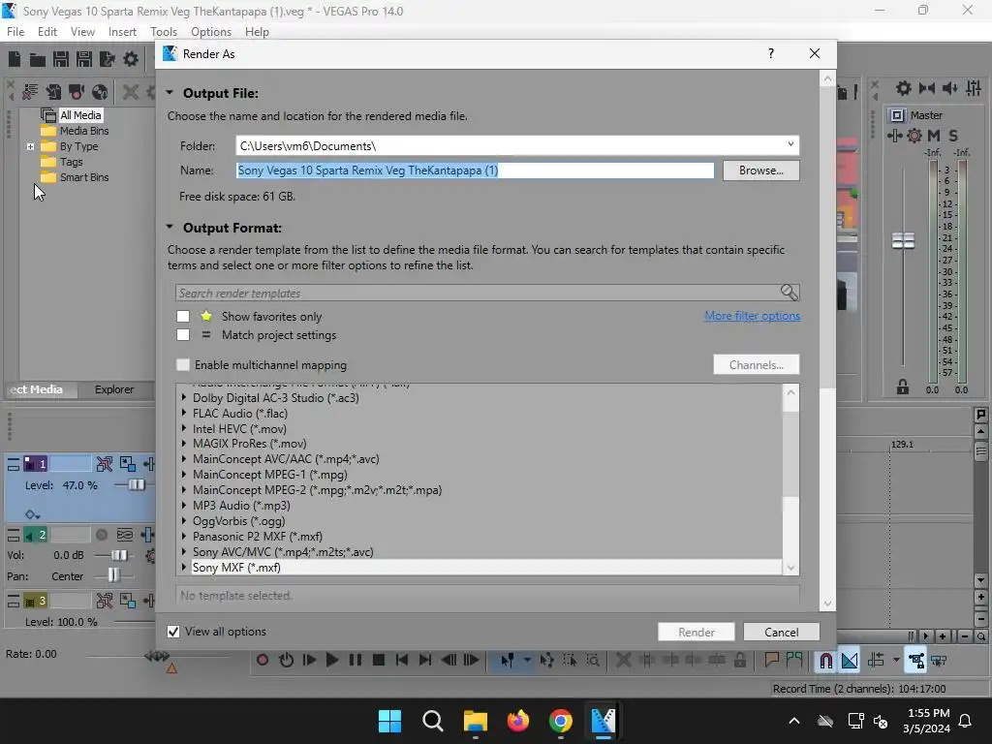992x744 pixels.
Task: Click the Capture Video camera icon
Action: click(77, 92)
